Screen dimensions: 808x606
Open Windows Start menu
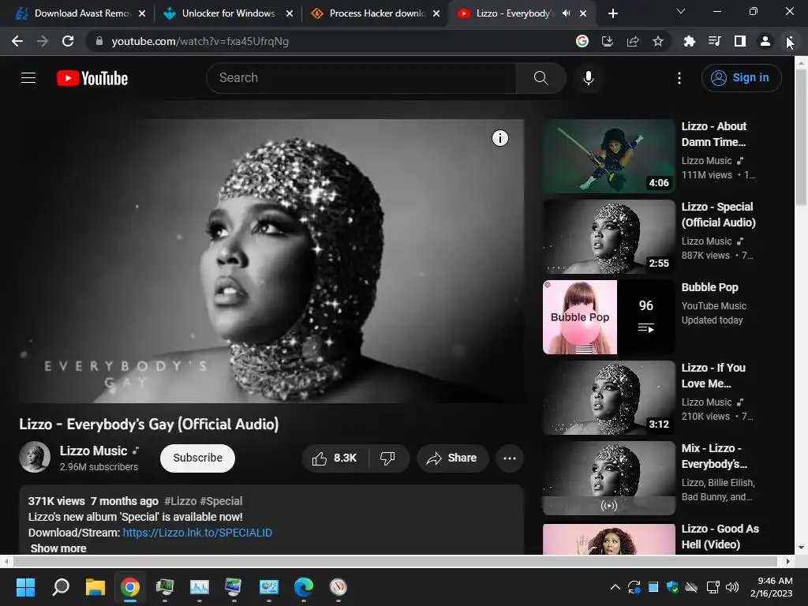pos(25,587)
